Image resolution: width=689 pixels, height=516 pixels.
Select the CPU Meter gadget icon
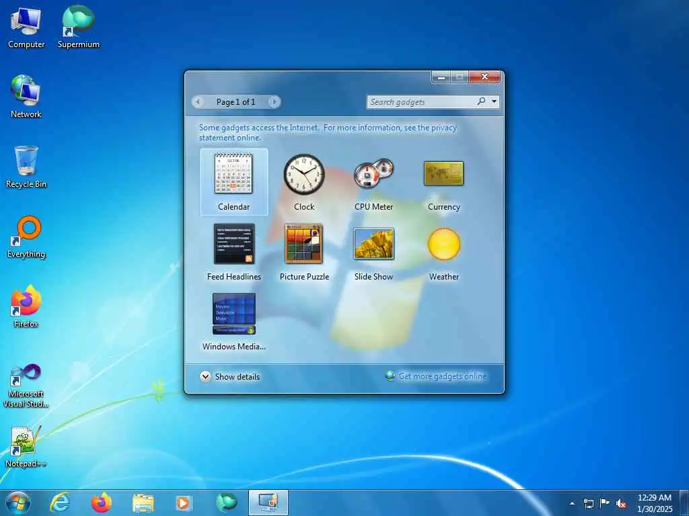[x=374, y=173]
